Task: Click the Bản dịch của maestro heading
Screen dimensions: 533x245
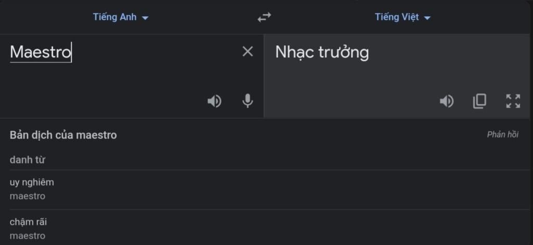Action: 63,135
